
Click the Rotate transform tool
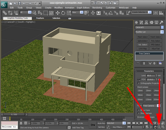click(63, 13)
